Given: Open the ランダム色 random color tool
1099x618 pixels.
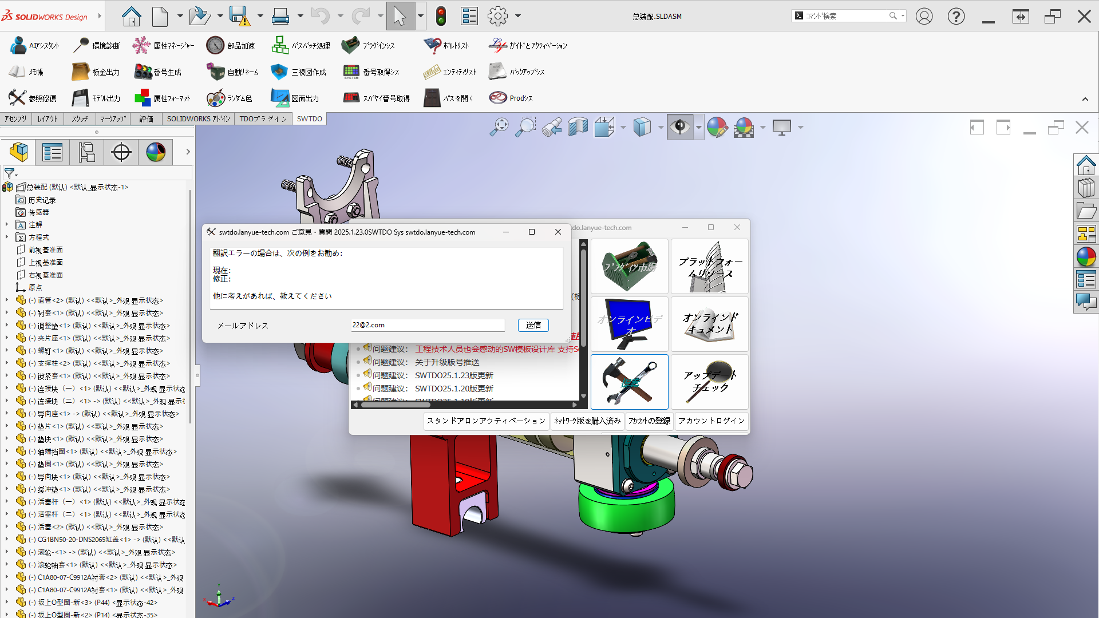Looking at the screenshot, I should 216,98.
